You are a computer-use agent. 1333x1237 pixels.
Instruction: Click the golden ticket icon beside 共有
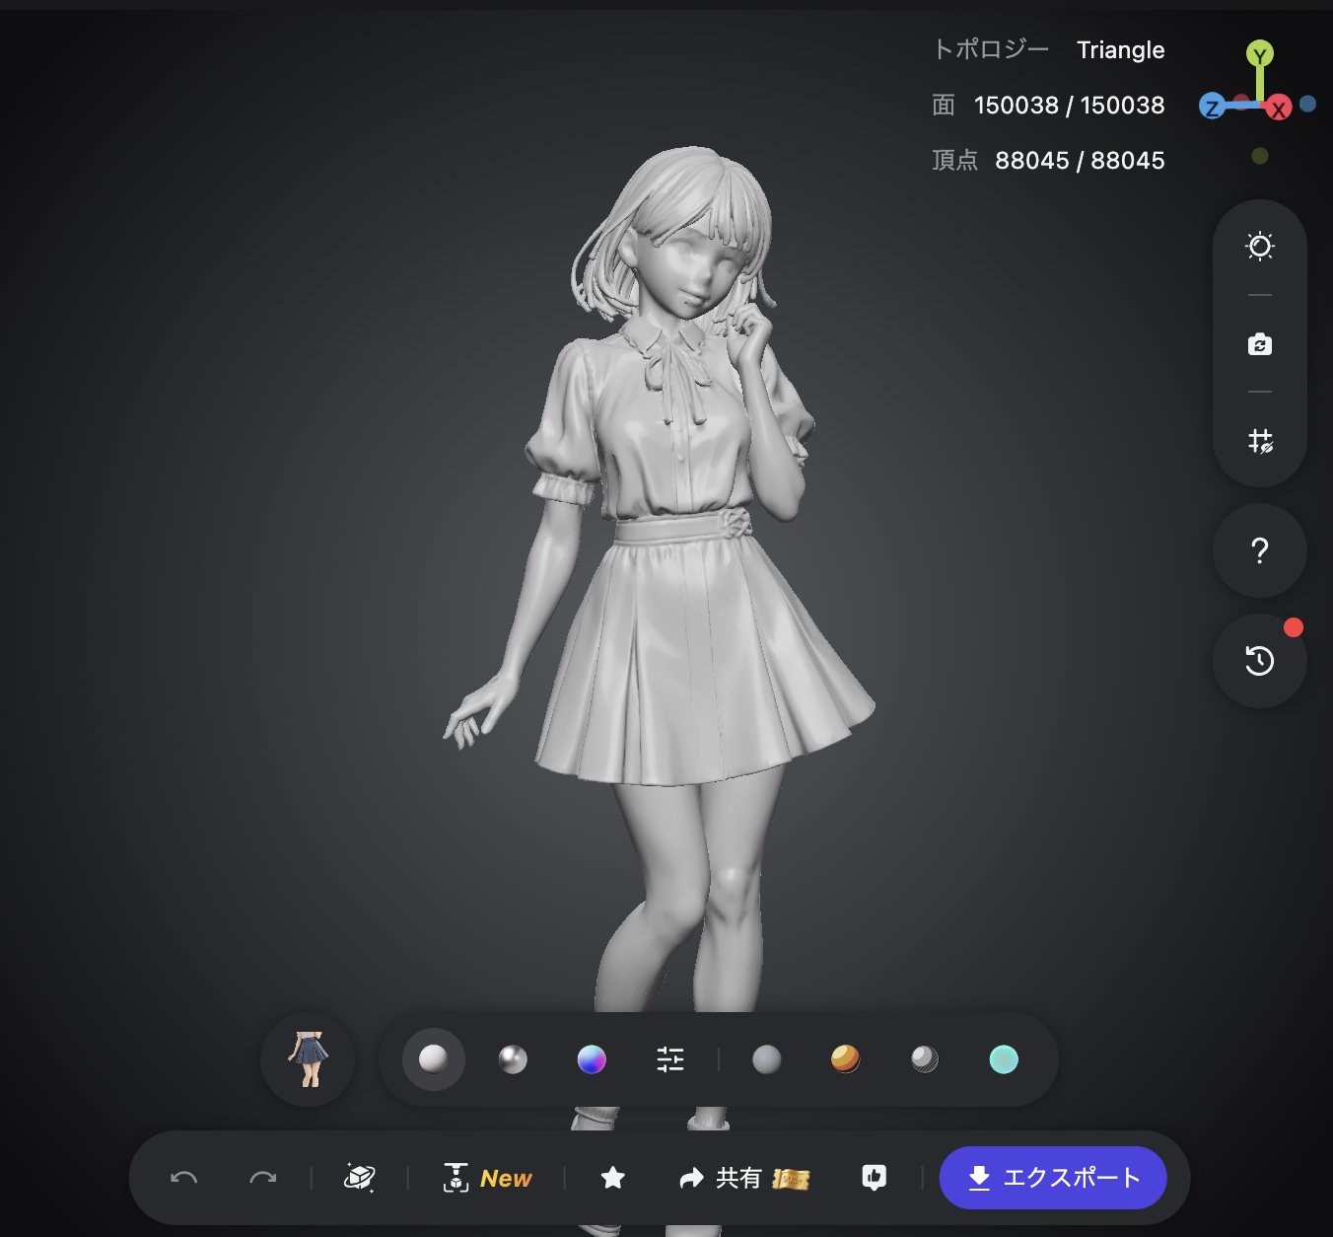click(x=791, y=1179)
